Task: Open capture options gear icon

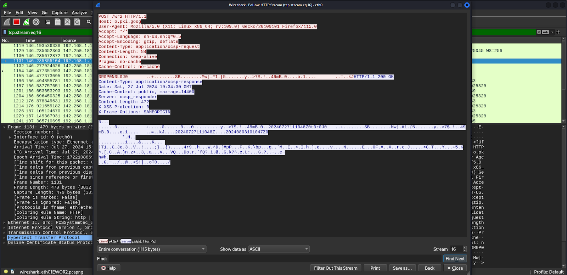Action: [36, 22]
